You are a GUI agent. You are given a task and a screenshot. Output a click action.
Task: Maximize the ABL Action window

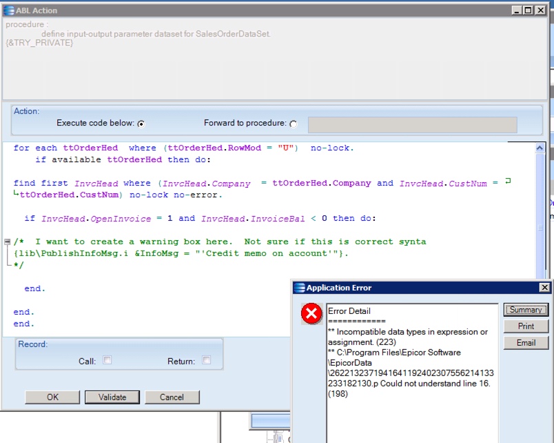(529, 10)
